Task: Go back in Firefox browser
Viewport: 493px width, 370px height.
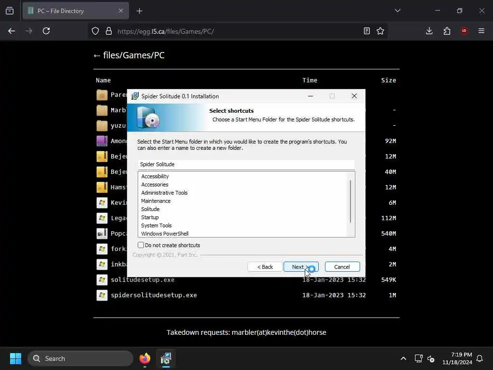Action: [x=12, y=31]
